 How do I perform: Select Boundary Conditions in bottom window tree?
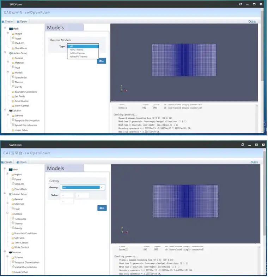point(25,233)
